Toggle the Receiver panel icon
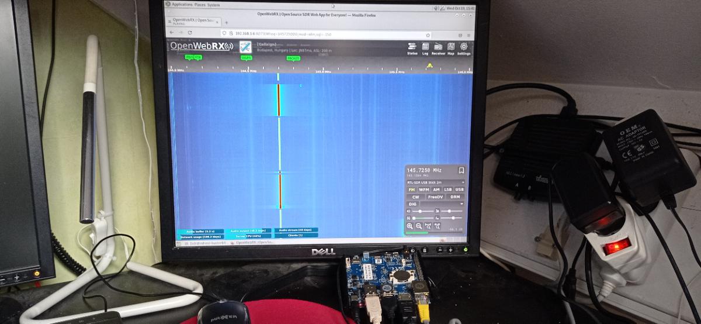Viewport: 701px width, 324px height. point(438,49)
